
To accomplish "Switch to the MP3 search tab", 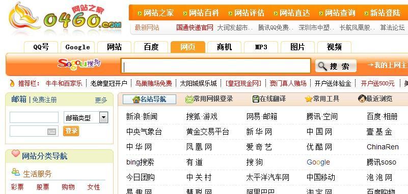I will (261, 47).
